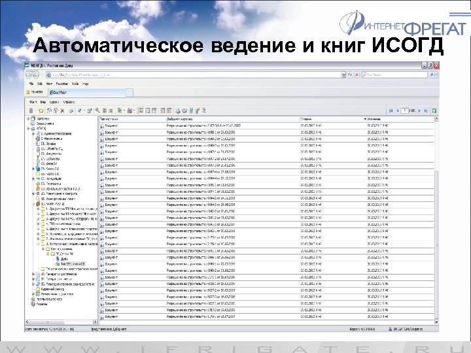
Task: Open the Вид application menu
Action: click(x=43, y=102)
